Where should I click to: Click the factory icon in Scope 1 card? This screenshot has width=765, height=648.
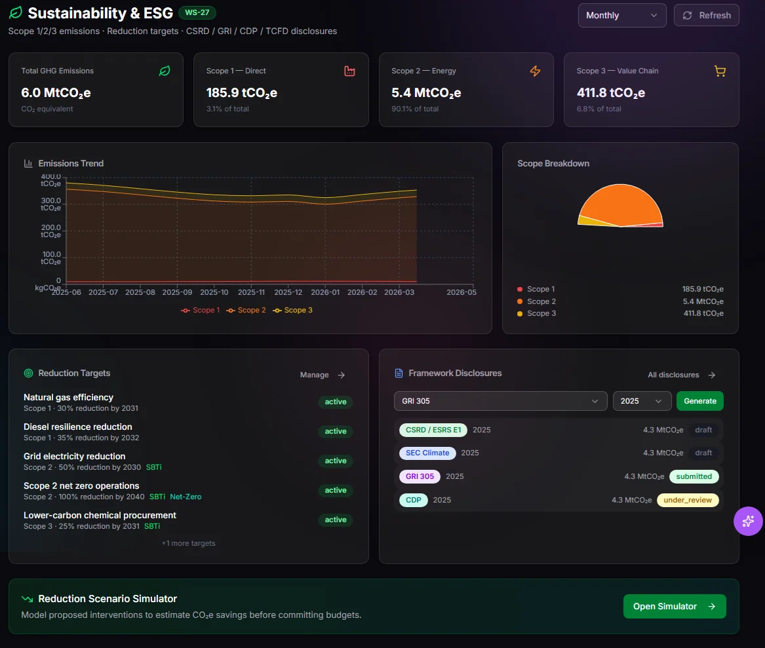pyautogui.click(x=350, y=71)
